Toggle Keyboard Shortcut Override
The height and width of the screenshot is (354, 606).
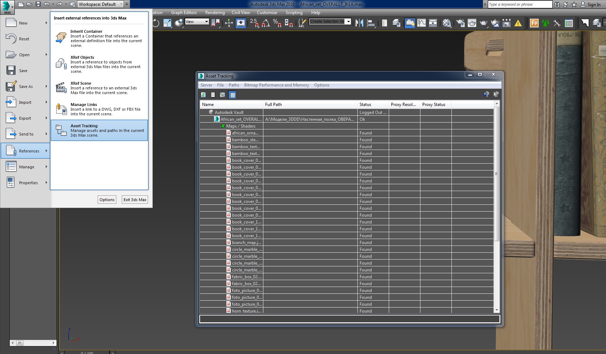[241, 23]
